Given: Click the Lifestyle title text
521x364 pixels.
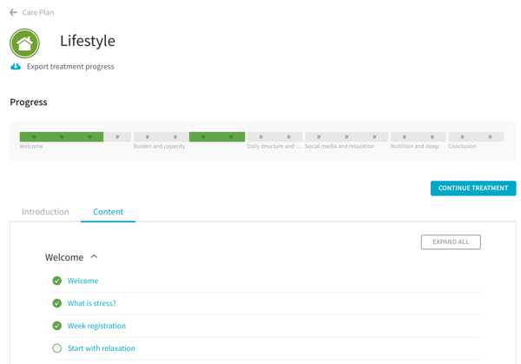Looking at the screenshot, I should 88,41.
